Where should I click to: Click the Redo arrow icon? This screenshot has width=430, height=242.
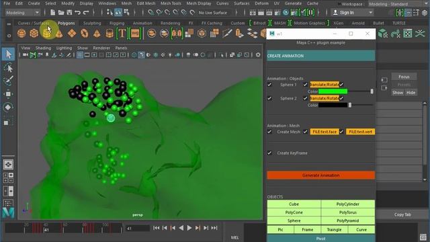pyautogui.click(x=86, y=13)
